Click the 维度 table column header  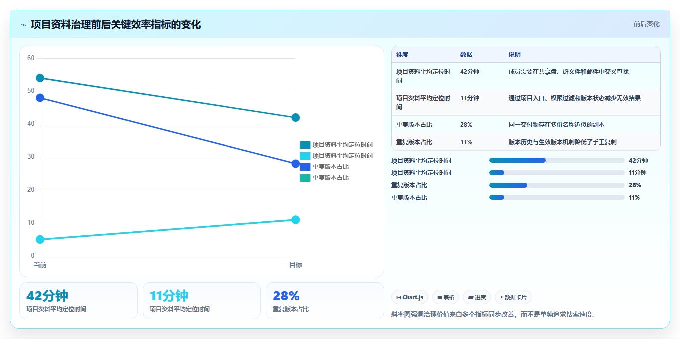coord(402,55)
